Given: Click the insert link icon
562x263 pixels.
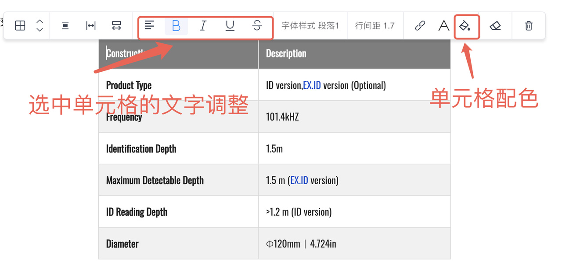Looking at the screenshot, I should click(x=420, y=26).
